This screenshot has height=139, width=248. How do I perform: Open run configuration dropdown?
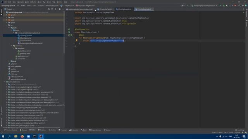click(204, 5)
